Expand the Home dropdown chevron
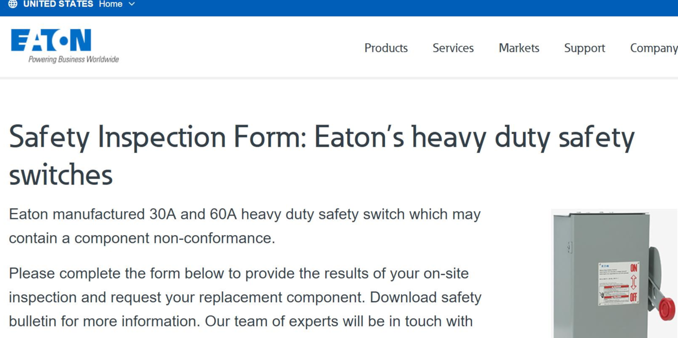Screen dimensions: 678x338 pyautogui.click(x=132, y=4)
